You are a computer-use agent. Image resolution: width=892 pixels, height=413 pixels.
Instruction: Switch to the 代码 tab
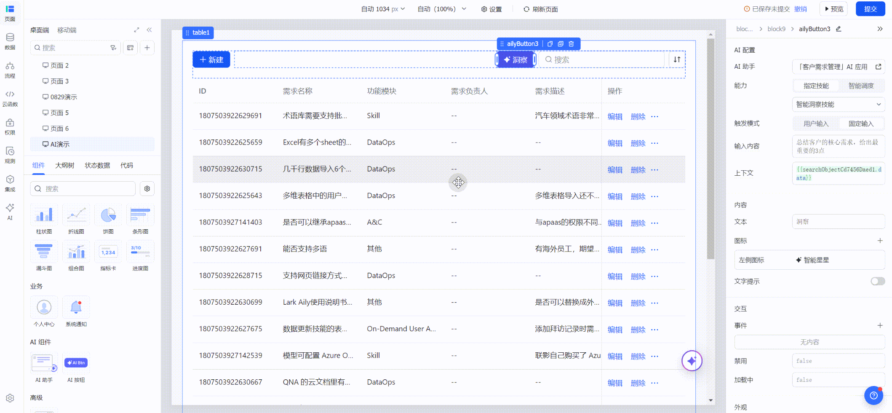(126, 166)
